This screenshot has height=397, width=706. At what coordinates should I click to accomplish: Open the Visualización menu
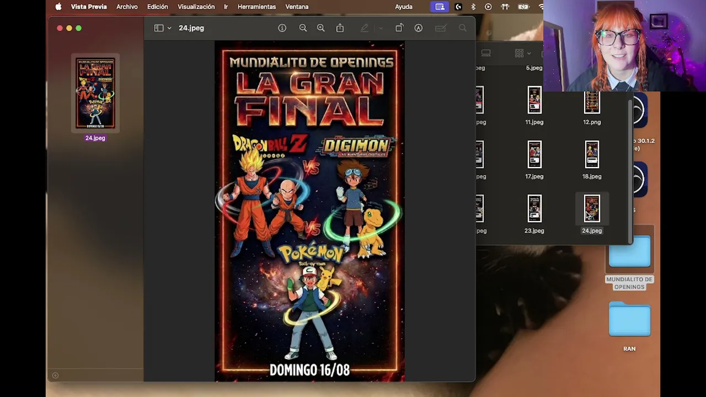(x=196, y=7)
